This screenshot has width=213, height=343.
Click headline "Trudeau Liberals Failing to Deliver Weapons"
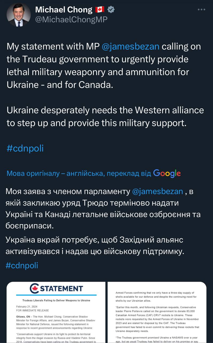coord(56,300)
